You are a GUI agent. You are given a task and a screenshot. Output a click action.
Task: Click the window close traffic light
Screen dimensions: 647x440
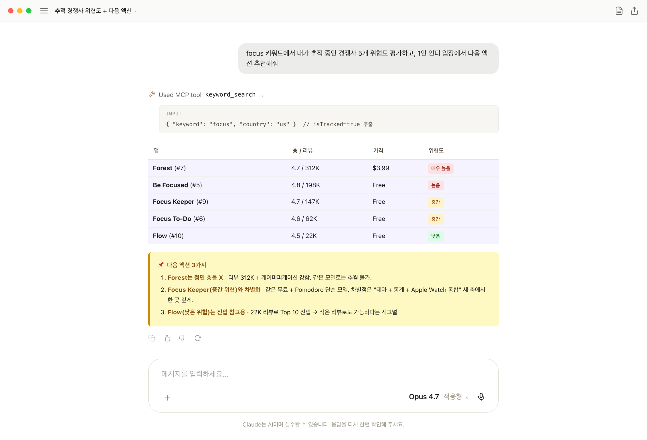click(11, 11)
